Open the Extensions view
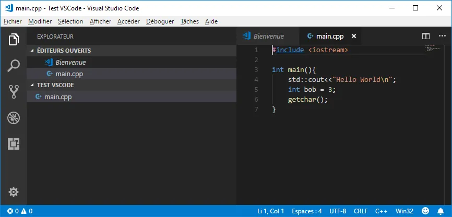This screenshot has height=217, width=452. coord(14,144)
